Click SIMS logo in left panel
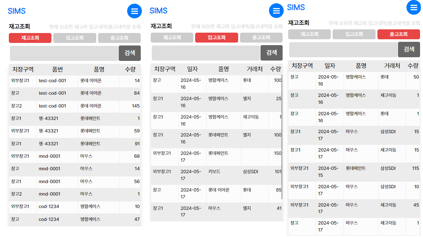Image resolution: width=423 pixels, height=237 pixels. 17,11
